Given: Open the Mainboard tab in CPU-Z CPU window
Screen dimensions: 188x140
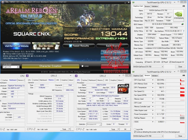Looking at the screenshot, I should pos(92,80).
